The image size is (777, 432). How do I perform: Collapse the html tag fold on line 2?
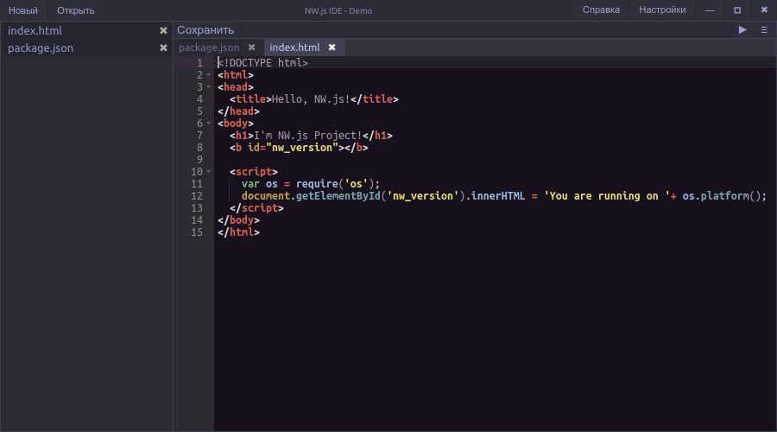(x=209, y=75)
